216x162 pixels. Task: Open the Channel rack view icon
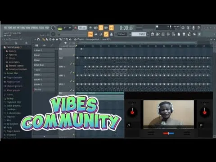click(163, 34)
